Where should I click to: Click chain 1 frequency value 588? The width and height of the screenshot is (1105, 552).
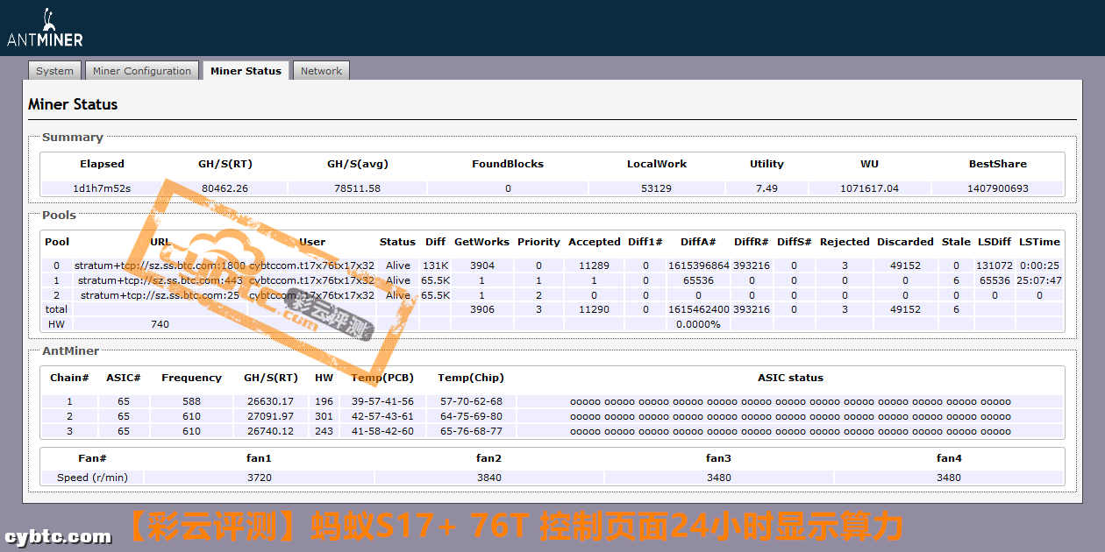pos(191,401)
